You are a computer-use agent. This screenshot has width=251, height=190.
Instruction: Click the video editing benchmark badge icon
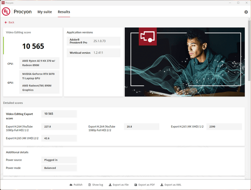click(x=148, y=36)
